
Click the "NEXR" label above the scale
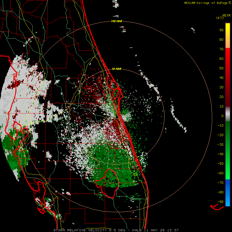tap(227, 15)
